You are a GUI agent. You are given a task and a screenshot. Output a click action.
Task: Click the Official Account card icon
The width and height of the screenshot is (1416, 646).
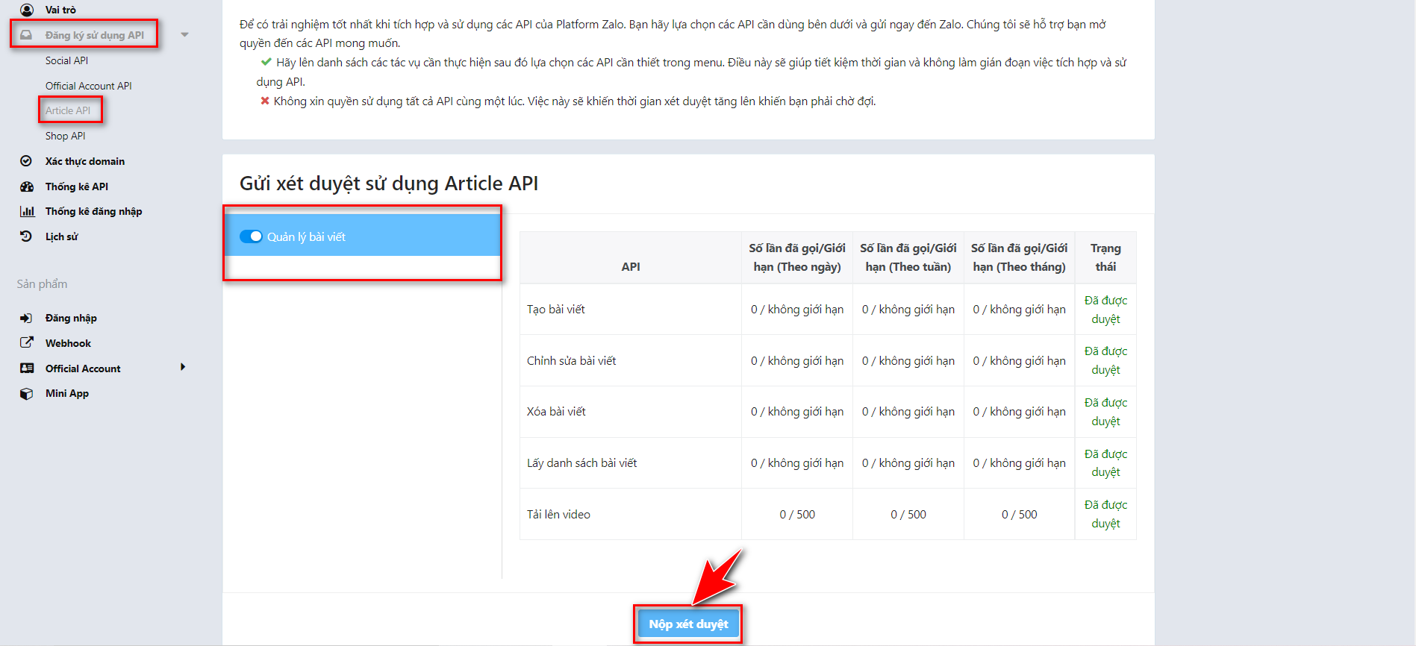[x=27, y=369]
